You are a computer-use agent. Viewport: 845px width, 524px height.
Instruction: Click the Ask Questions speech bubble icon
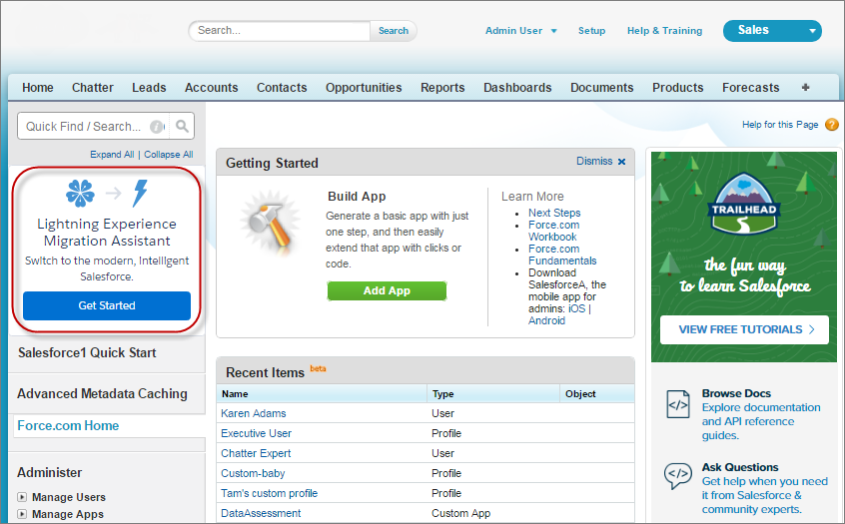pos(678,475)
